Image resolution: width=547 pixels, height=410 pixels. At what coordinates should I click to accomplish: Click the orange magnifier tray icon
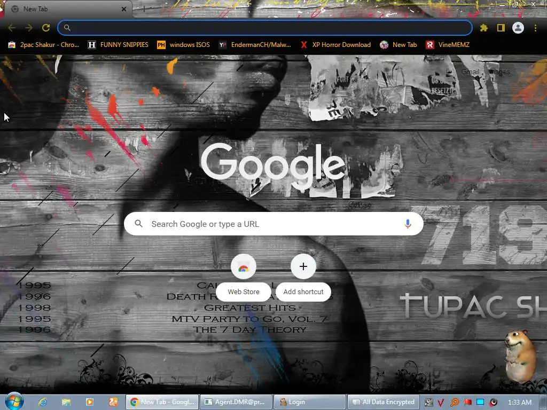(454, 403)
